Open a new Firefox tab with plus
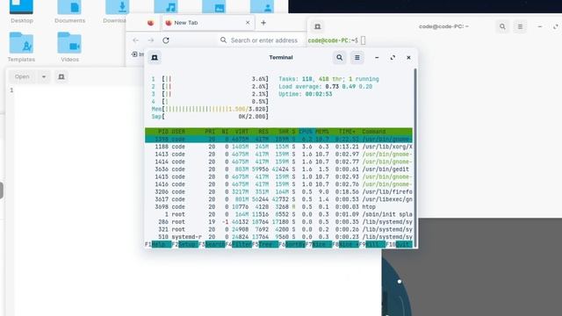This screenshot has width=562, height=316. tap(263, 23)
